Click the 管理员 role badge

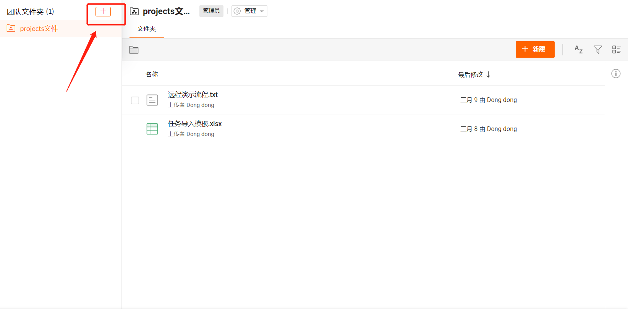[211, 11]
